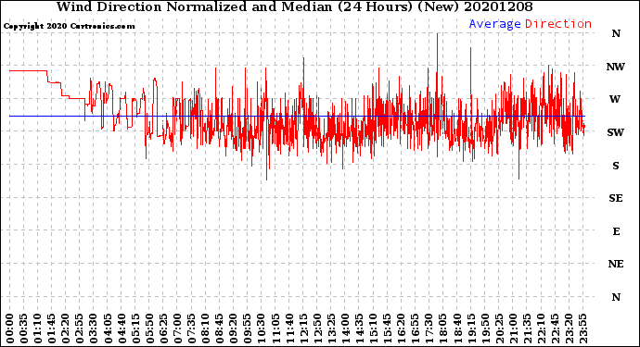Select the '05:50' time axis label

tap(149, 328)
